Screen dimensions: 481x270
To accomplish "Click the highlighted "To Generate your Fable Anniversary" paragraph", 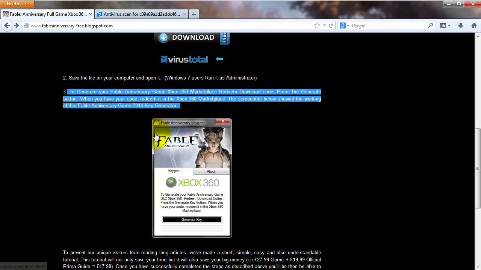I will pos(192,99).
